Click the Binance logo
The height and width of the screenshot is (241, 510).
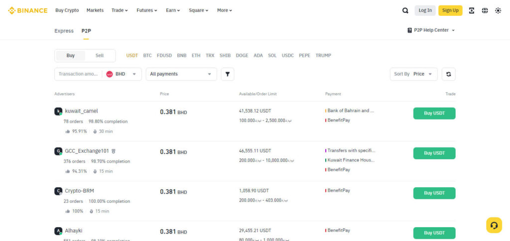tap(28, 10)
